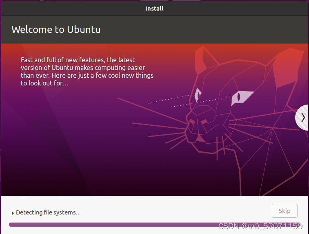
Task: Click the 'Fast and full of new features' paragraph
Action: (87, 72)
